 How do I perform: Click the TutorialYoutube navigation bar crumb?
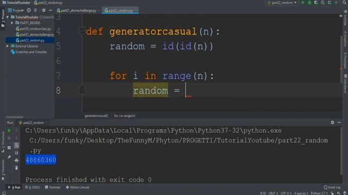[16, 3]
